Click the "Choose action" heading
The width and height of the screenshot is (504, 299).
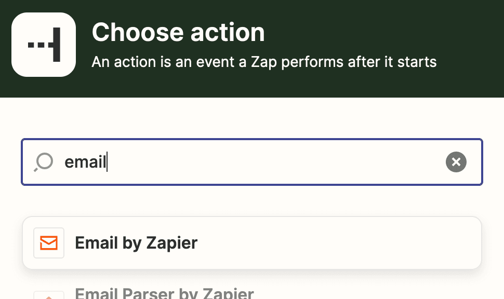[178, 33]
